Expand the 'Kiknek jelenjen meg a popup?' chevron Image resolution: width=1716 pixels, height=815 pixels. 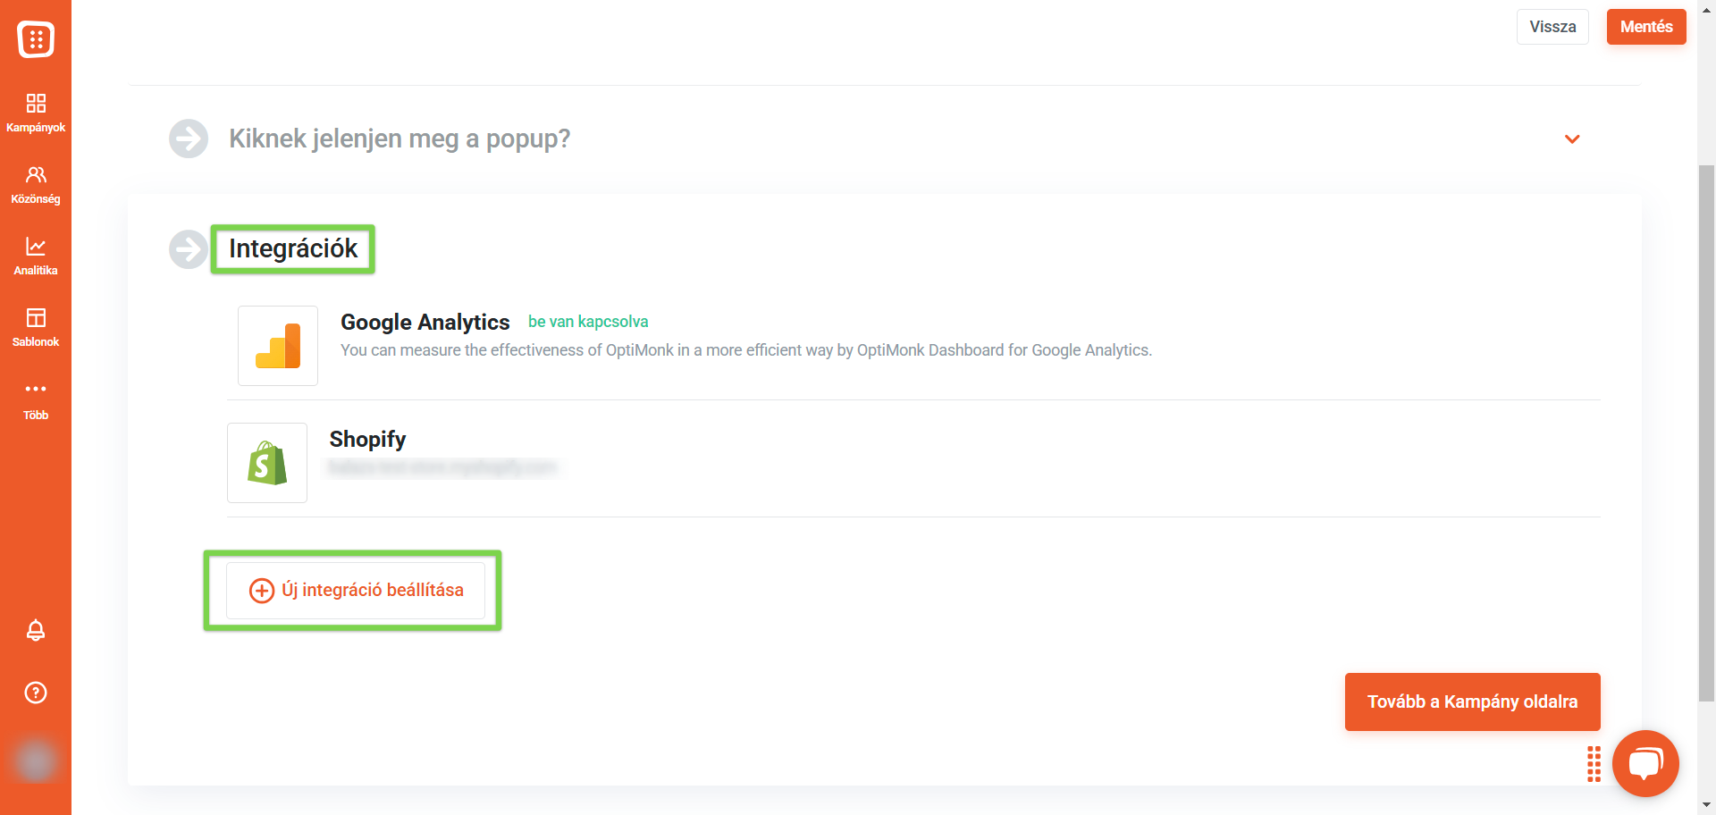[1572, 139]
